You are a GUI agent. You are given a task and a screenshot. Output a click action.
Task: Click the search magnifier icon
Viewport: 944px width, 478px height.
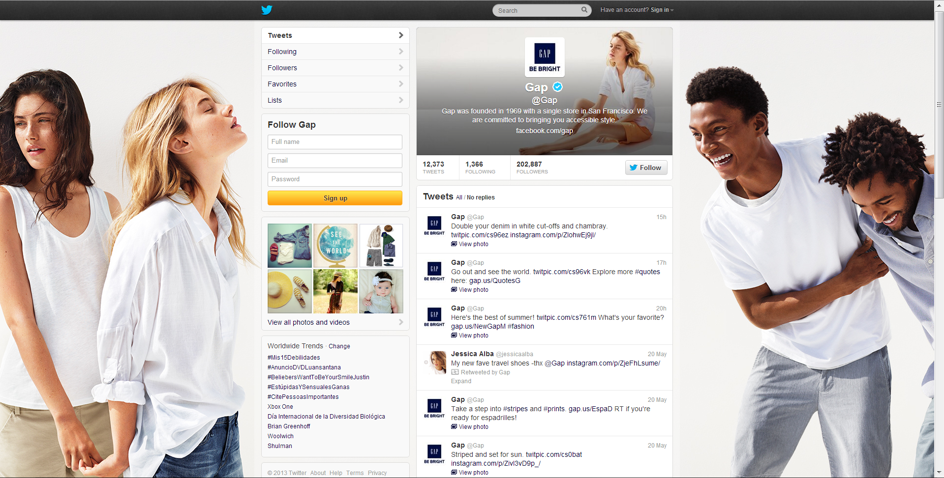(584, 10)
